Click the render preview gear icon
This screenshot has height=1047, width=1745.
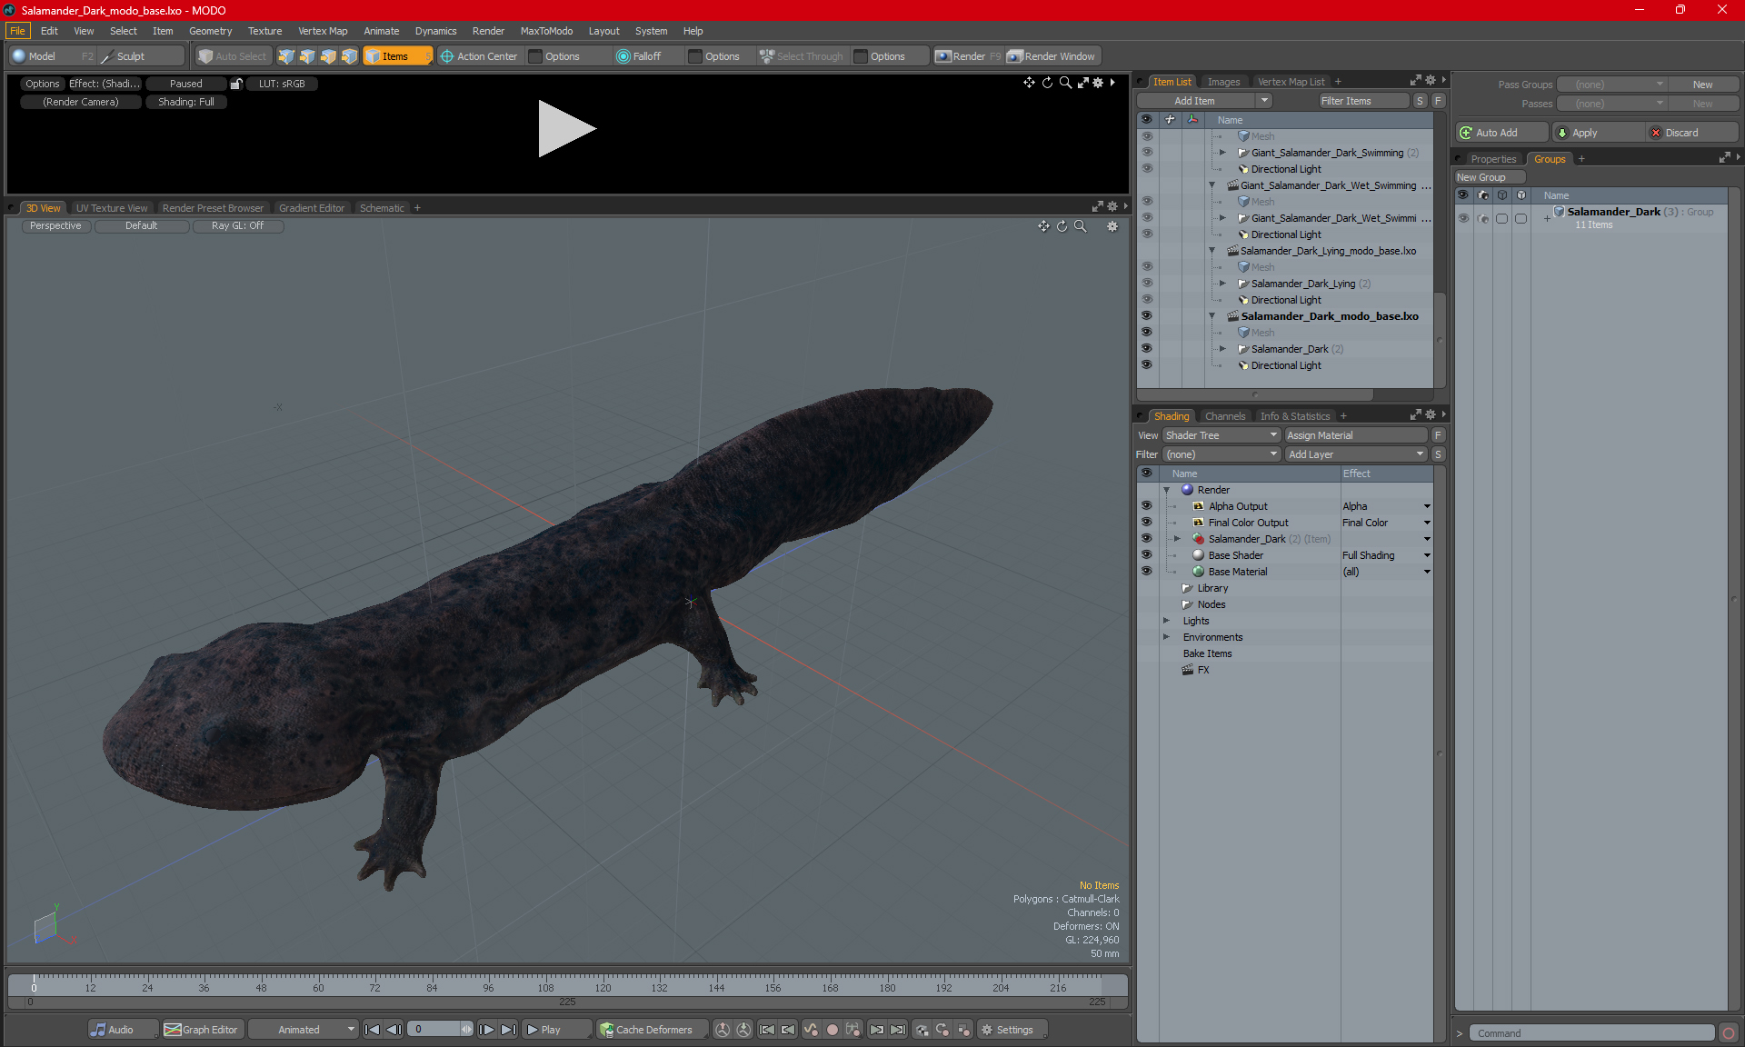[x=1098, y=83]
